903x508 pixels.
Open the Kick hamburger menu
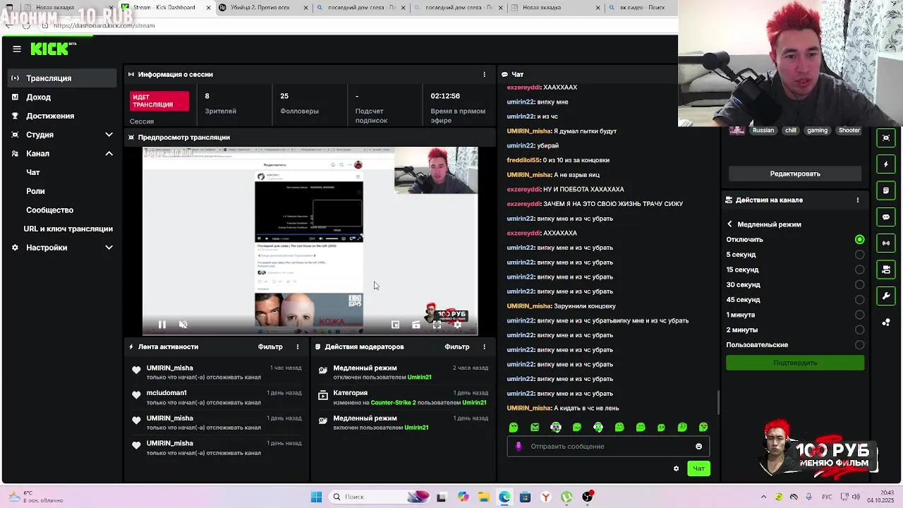point(17,49)
